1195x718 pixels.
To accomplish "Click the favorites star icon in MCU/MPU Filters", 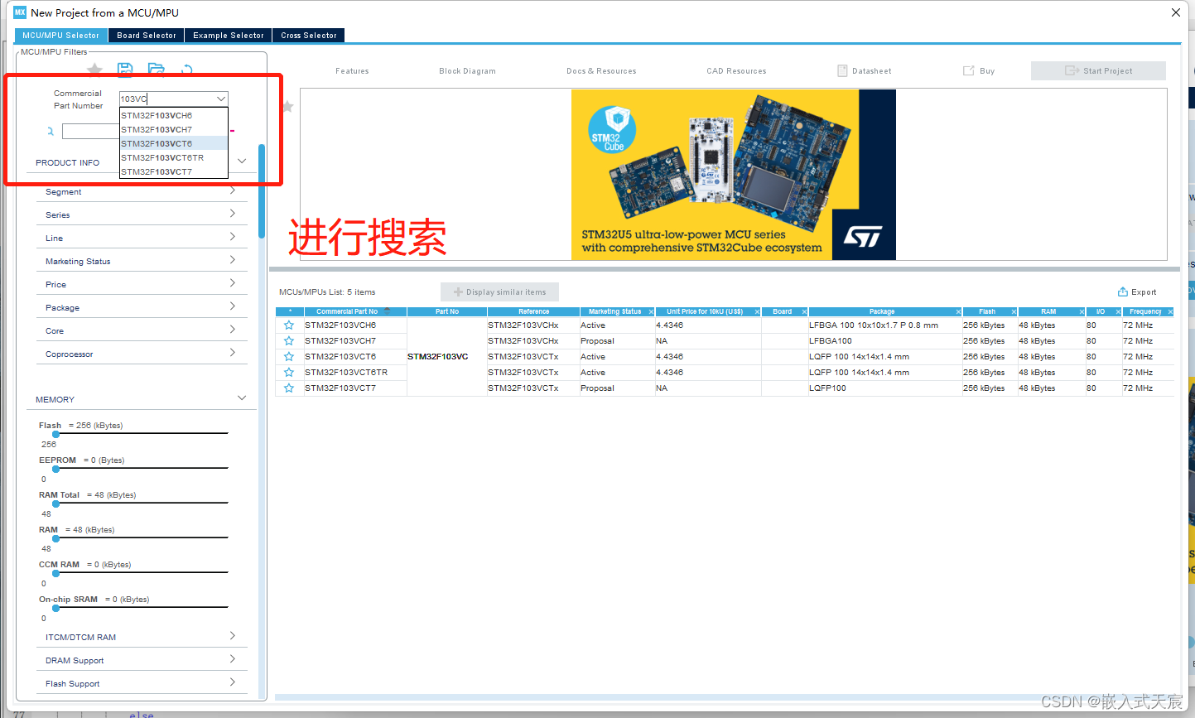I will pos(95,70).
